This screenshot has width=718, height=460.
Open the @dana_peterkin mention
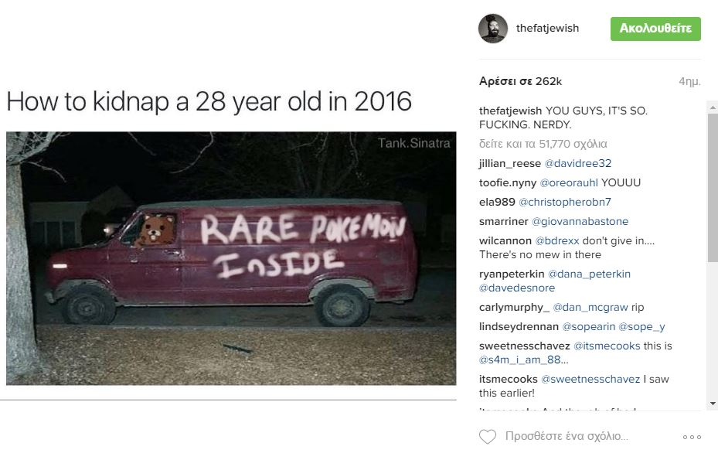click(x=590, y=274)
